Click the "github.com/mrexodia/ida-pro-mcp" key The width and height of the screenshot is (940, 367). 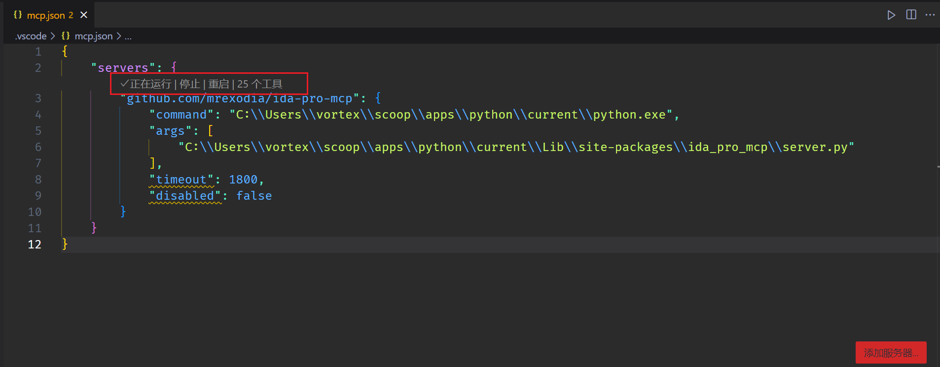(239, 98)
